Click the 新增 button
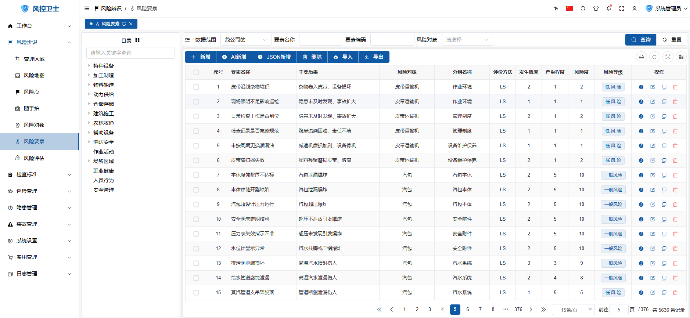The height and width of the screenshot is (318, 690). 201,57
